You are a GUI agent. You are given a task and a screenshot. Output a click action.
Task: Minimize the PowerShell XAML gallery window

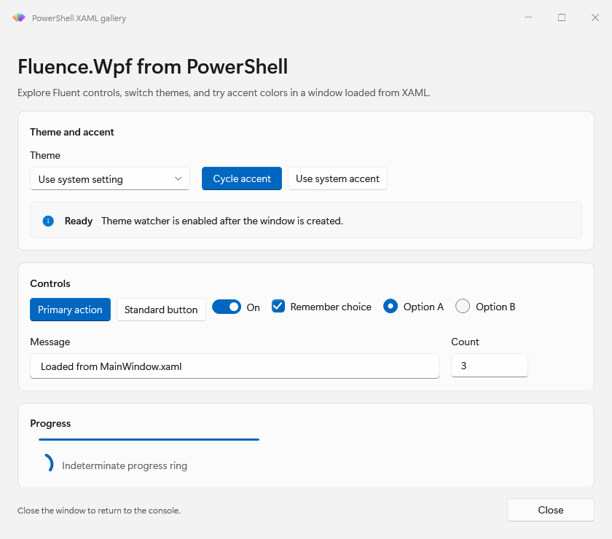click(x=528, y=17)
